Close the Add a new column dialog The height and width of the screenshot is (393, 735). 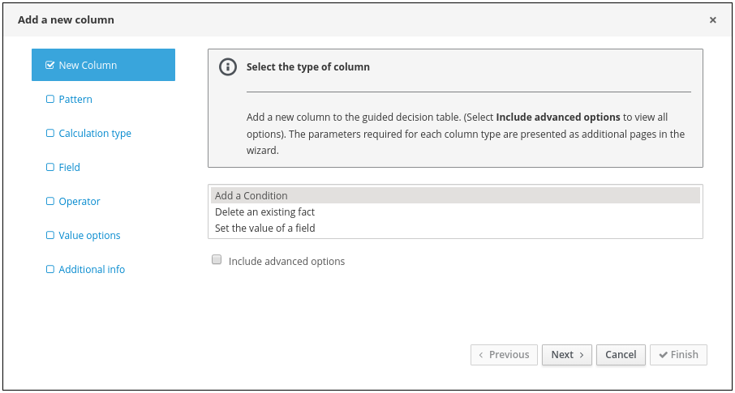click(x=713, y=20)
